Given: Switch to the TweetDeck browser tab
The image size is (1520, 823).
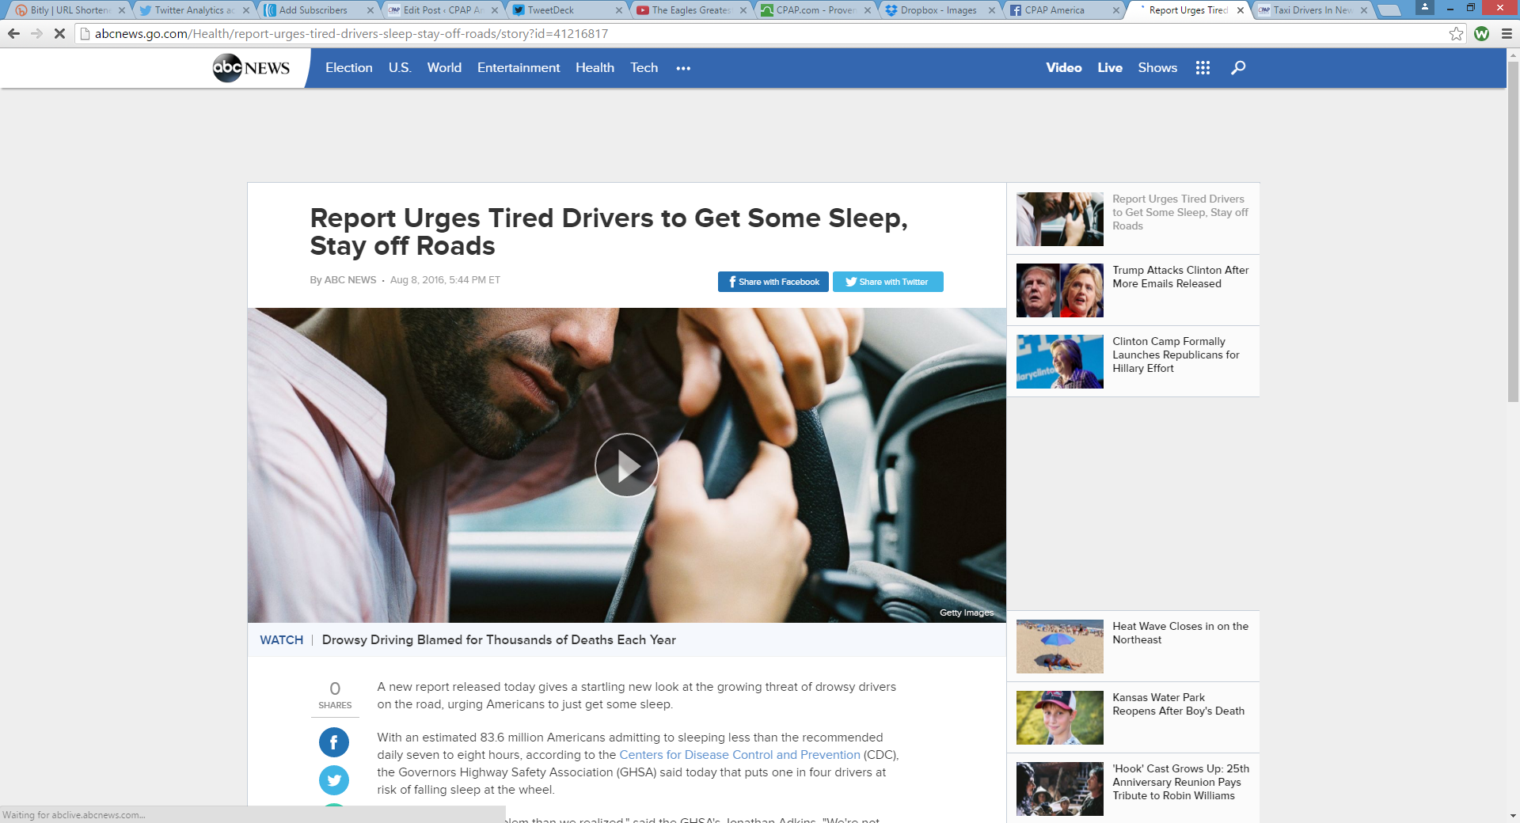Looking at the screenshot, I should [x=562, y=10].
